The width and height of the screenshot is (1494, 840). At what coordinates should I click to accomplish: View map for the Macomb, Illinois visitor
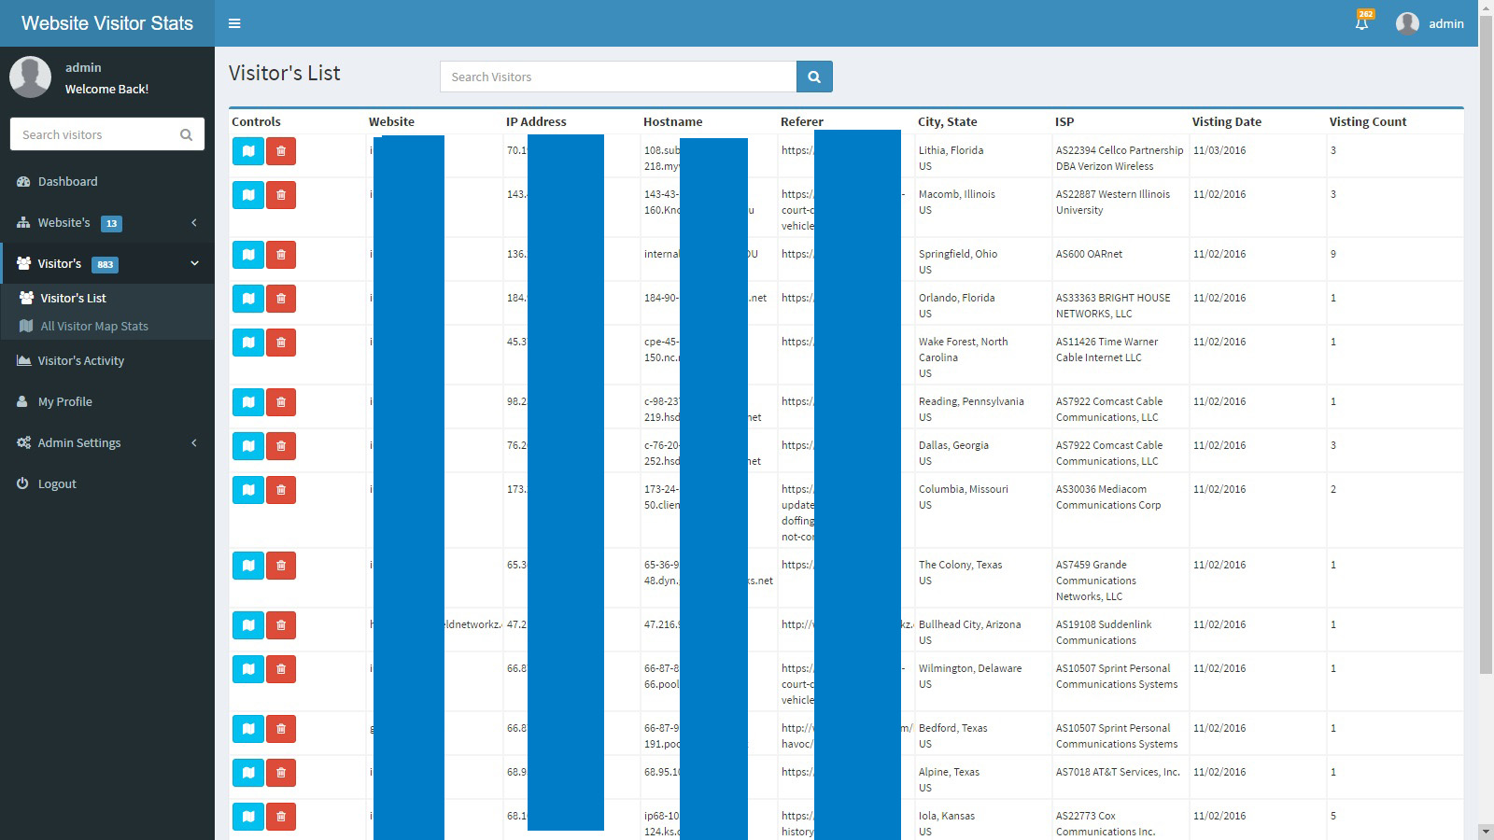point(248,194)
